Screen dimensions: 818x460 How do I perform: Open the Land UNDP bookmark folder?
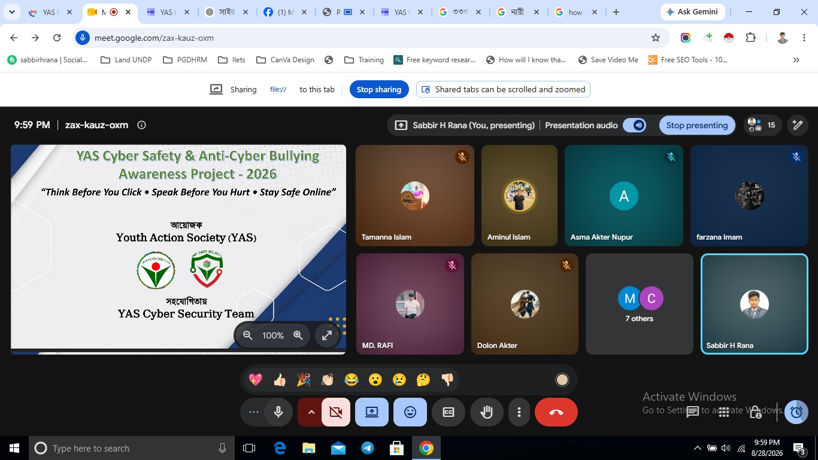pos(126,60)
